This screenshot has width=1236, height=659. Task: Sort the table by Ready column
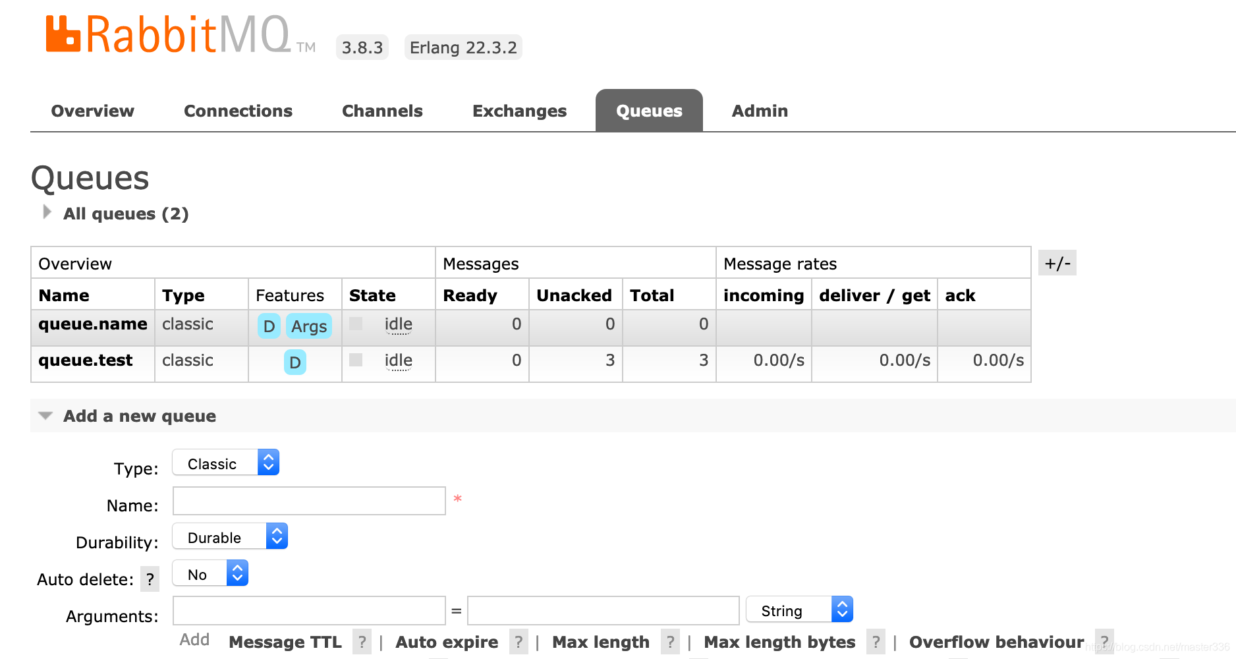tap(470, 296)
